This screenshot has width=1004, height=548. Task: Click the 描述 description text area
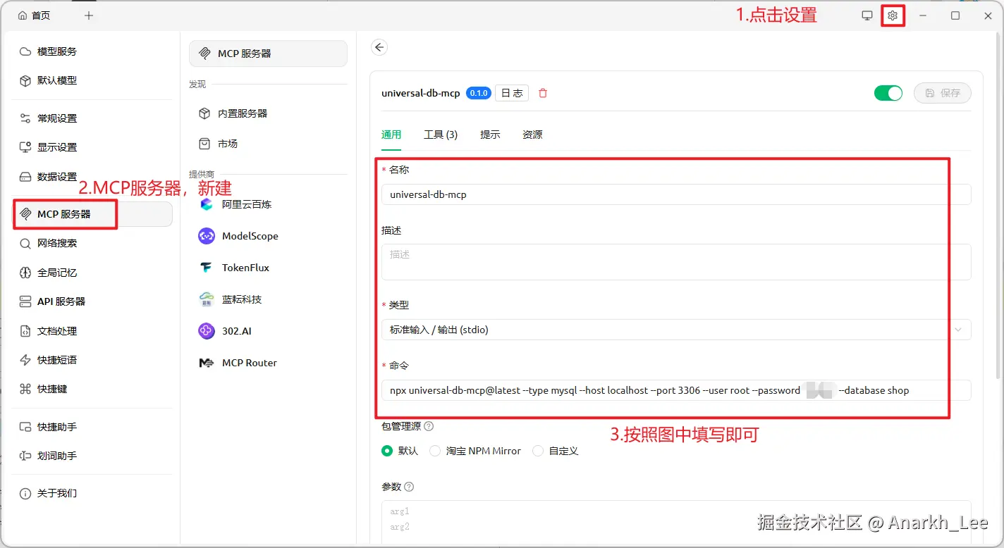[x=676, y=262]
